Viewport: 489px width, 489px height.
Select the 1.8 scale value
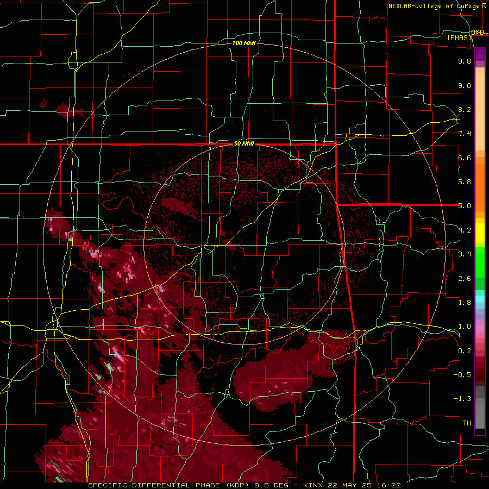465,303
